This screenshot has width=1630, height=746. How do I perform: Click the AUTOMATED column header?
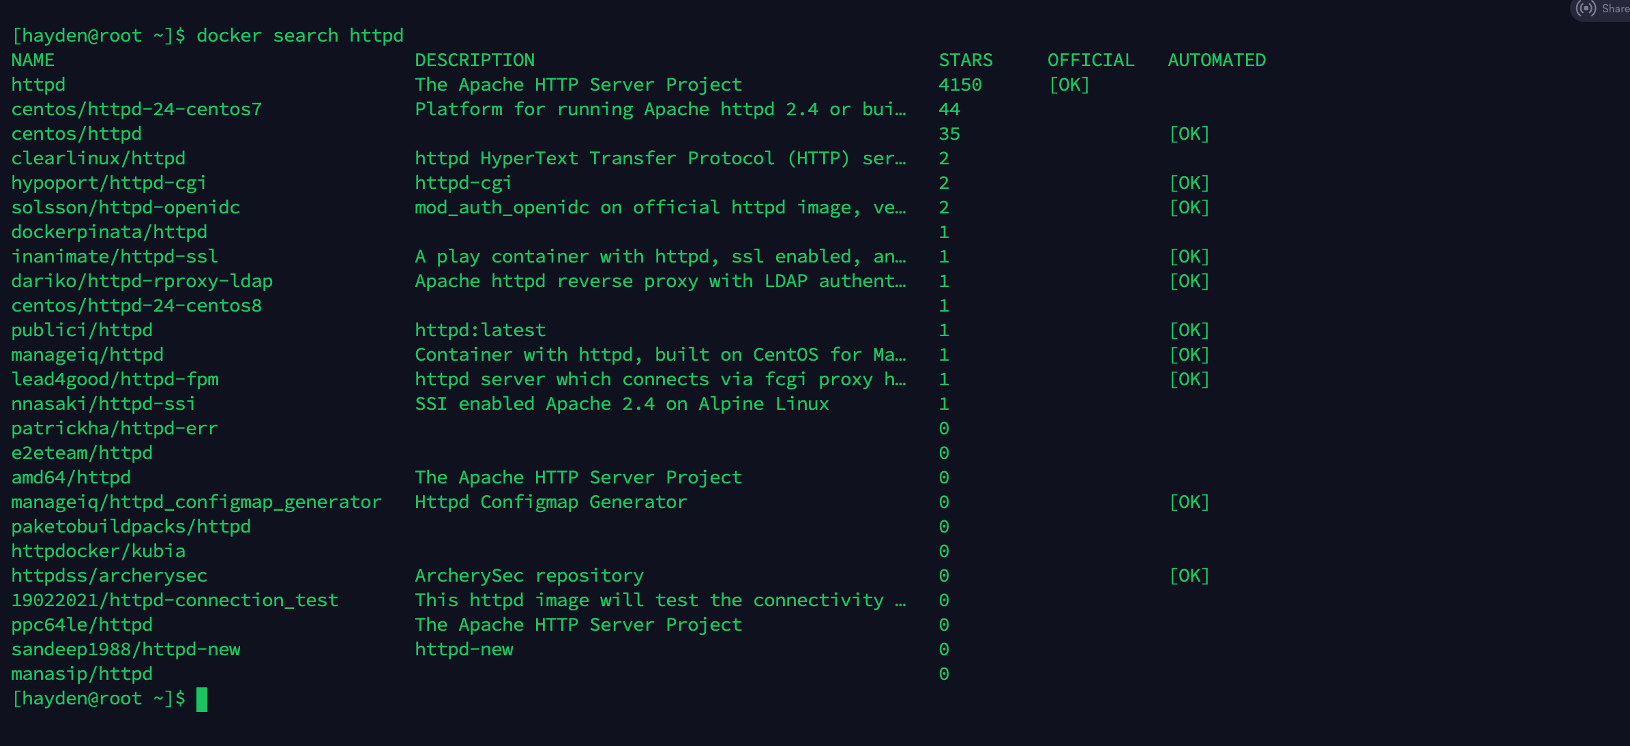click(x=1217, y=61)
